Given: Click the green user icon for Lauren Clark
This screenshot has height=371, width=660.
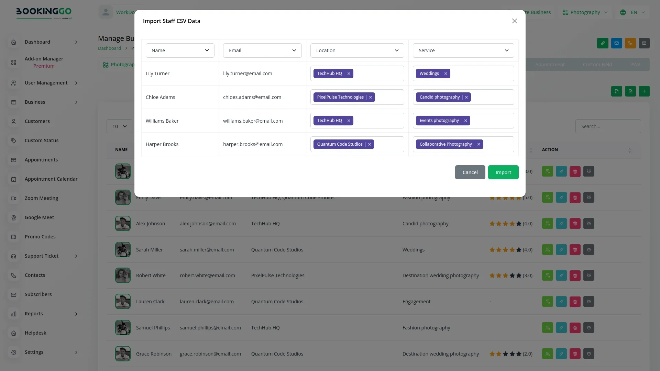Looking at the screenshot, I should coord(548,302).
